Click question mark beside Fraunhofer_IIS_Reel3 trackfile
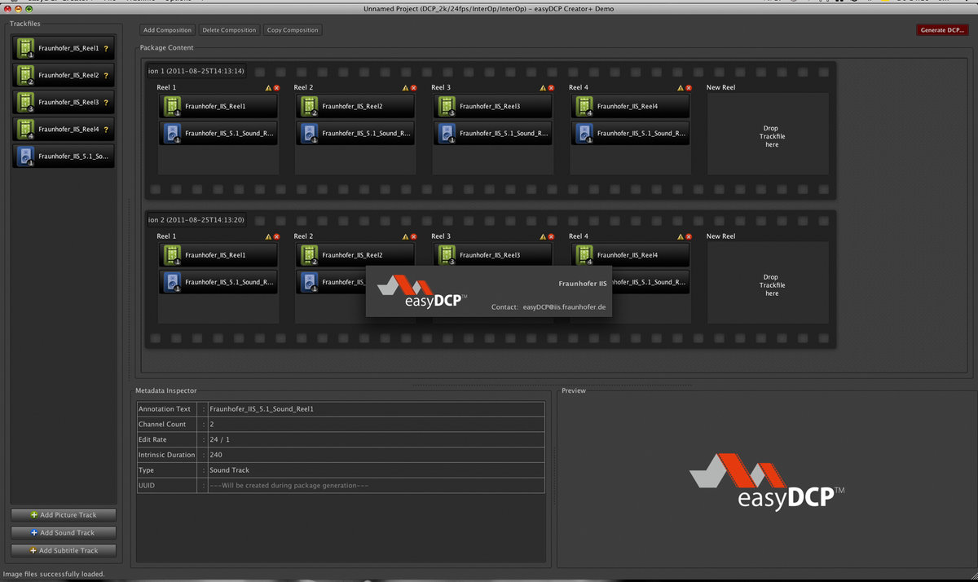 click(106, 102)
